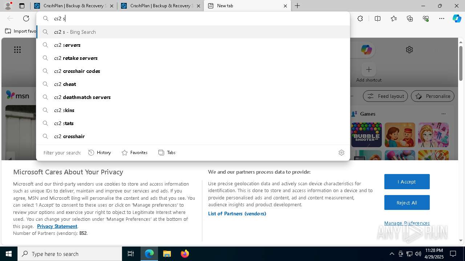Open the Privacy Statement link
The image size is (465, 261).
(x=57, y=226)
